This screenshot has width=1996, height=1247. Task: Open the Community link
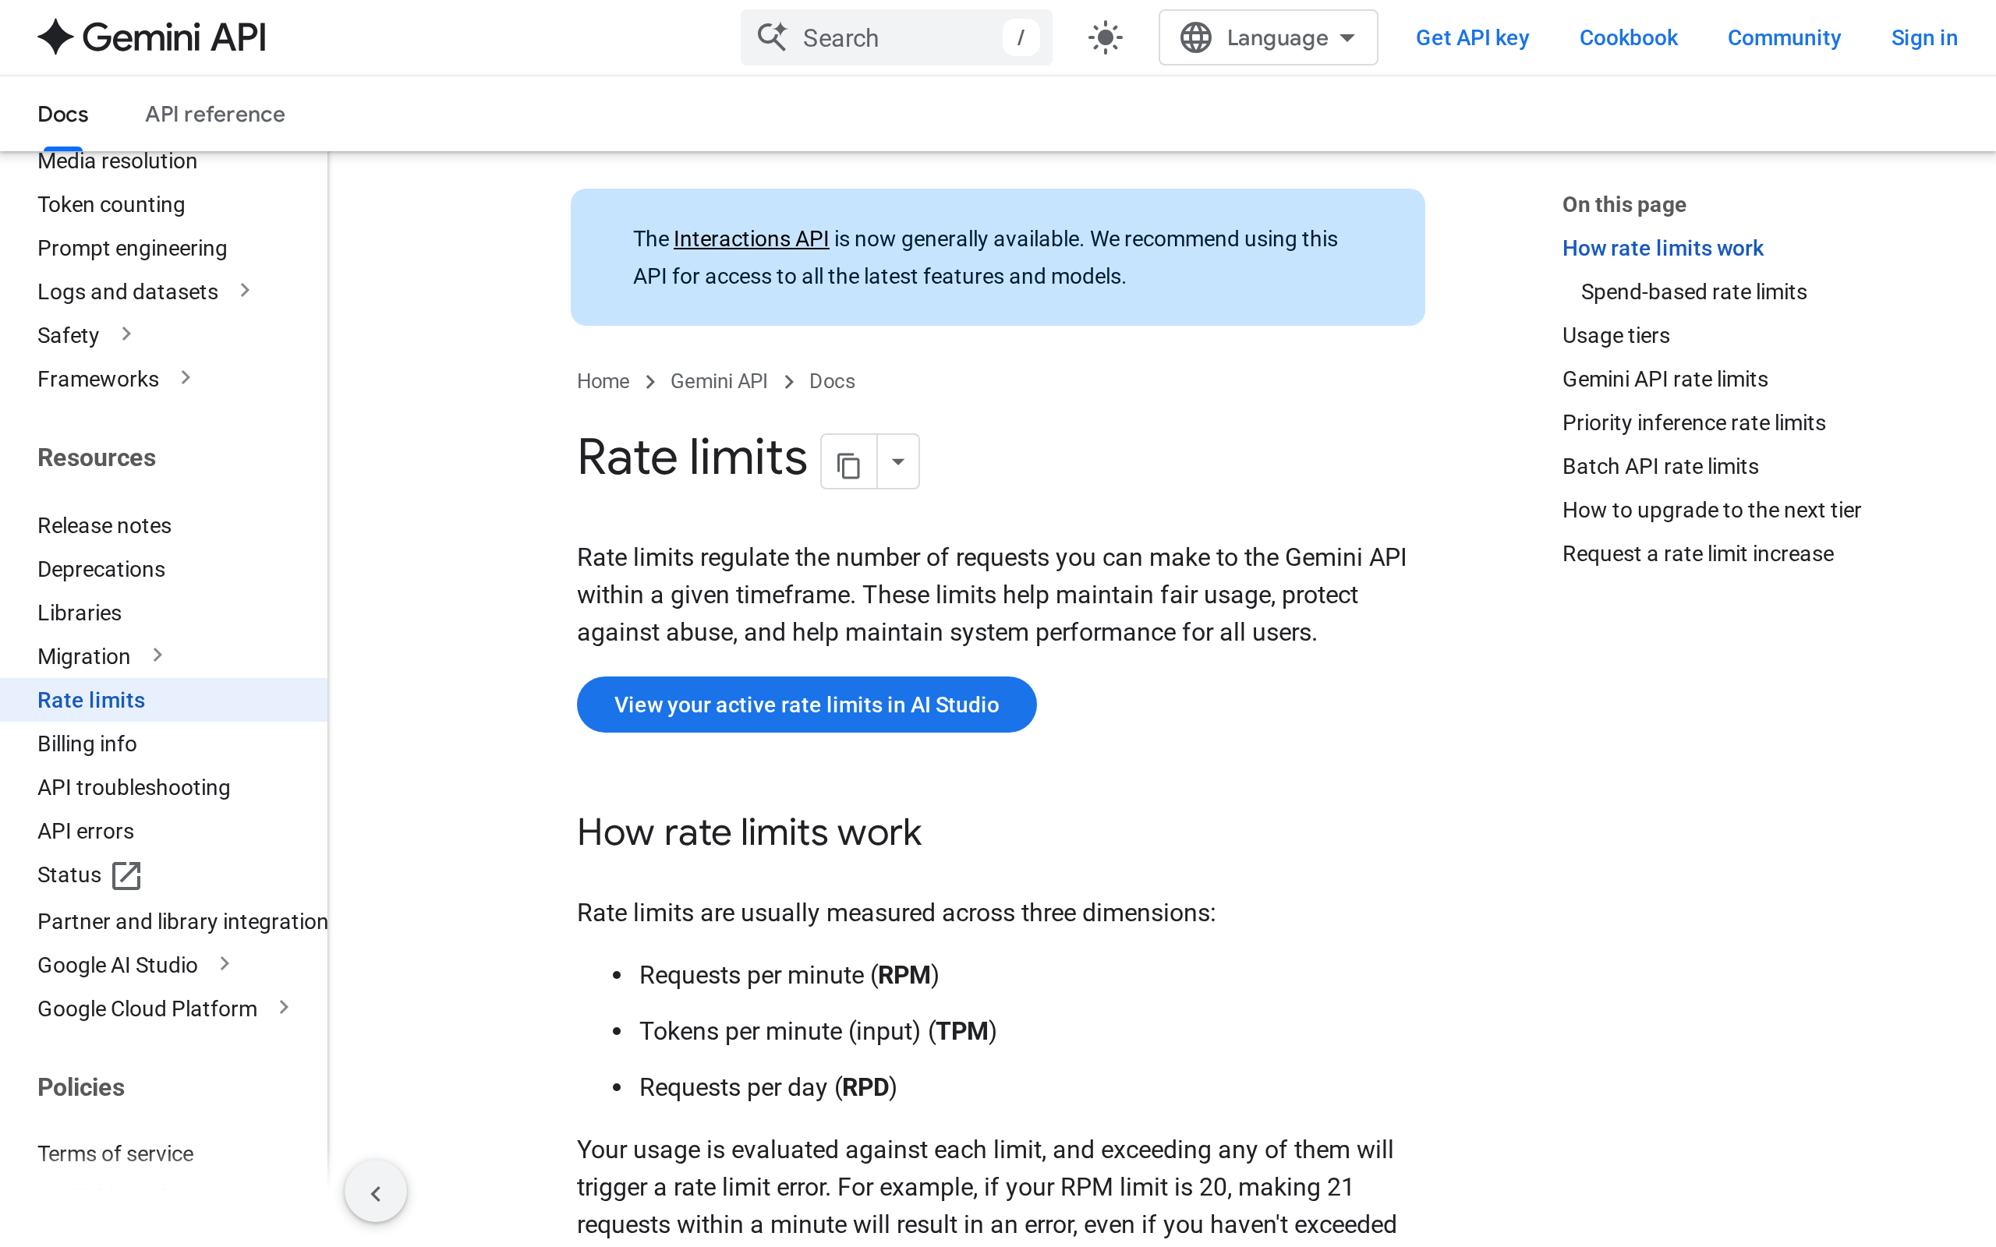[x=1784, y=38]
